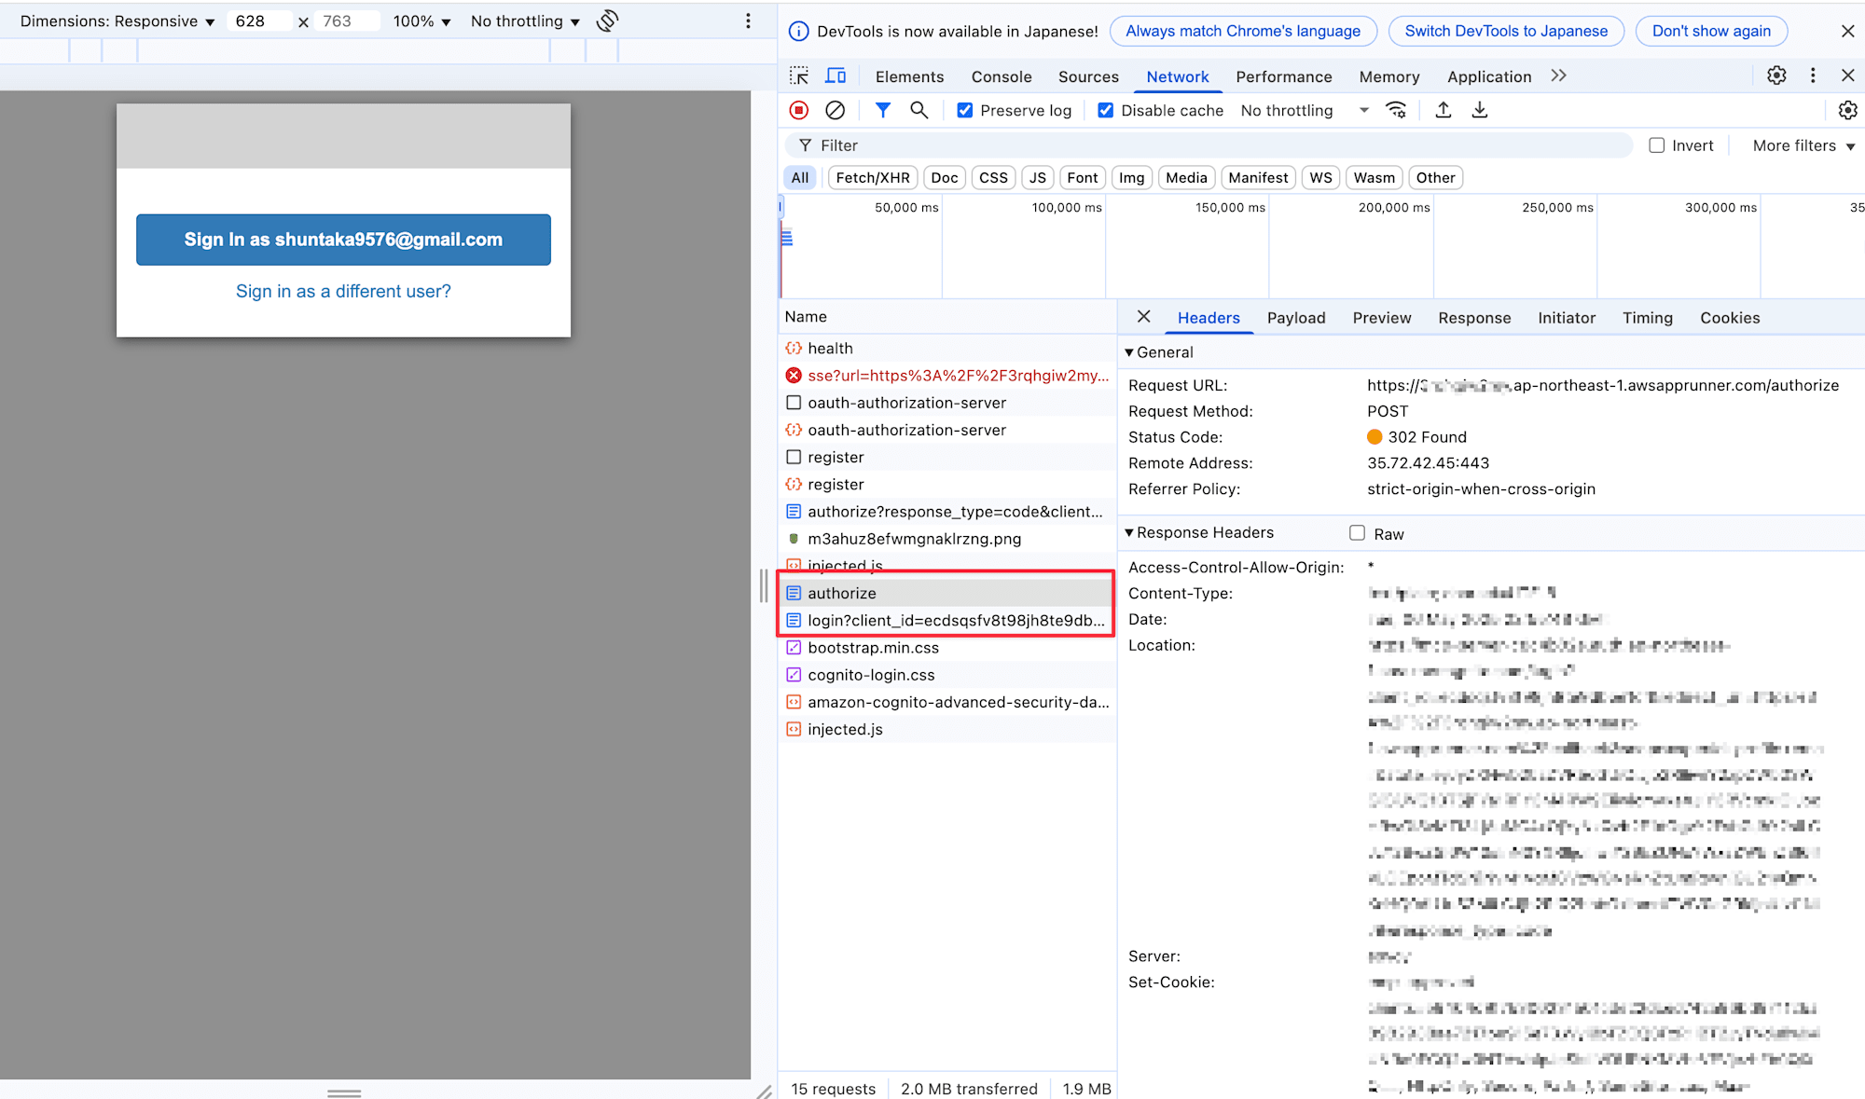Switch to Console tab

pyautogui.click(x=1002, y=76)
